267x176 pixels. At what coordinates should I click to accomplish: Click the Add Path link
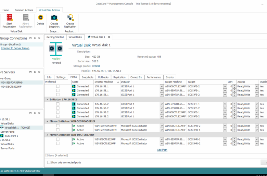(162, 150)
